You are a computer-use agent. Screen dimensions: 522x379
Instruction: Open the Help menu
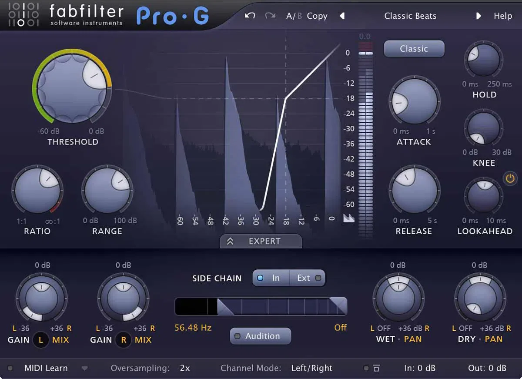pyautogui.click(x=503, y=16)
